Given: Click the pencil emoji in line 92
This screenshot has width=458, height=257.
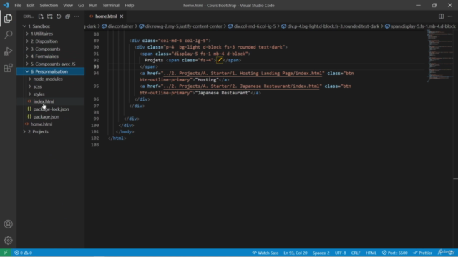Looking at the screenshot, I should (220, 60).
